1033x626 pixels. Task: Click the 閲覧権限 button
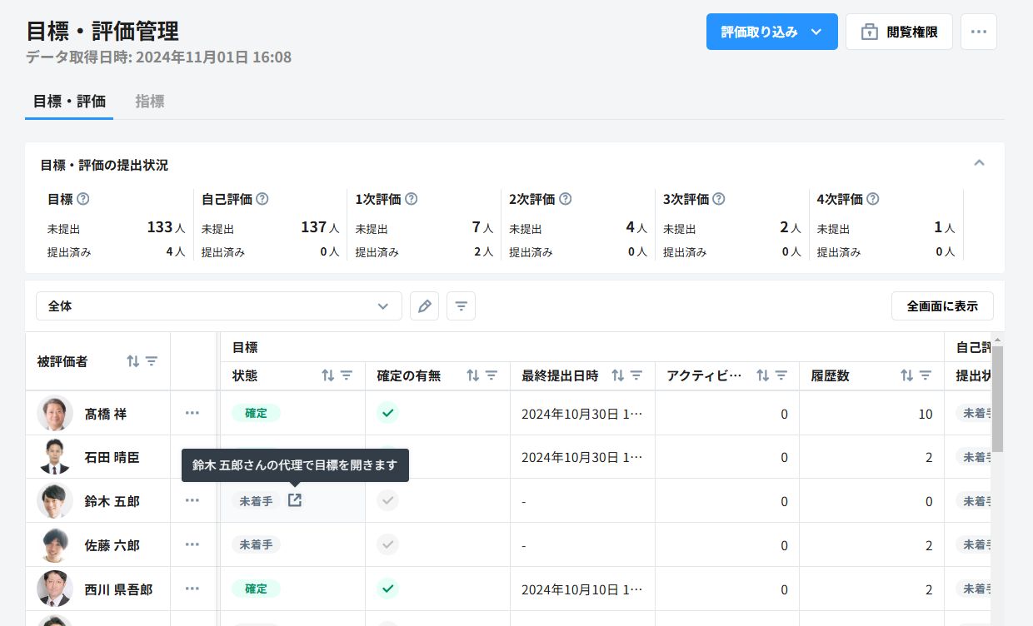[x=899, y=32]
